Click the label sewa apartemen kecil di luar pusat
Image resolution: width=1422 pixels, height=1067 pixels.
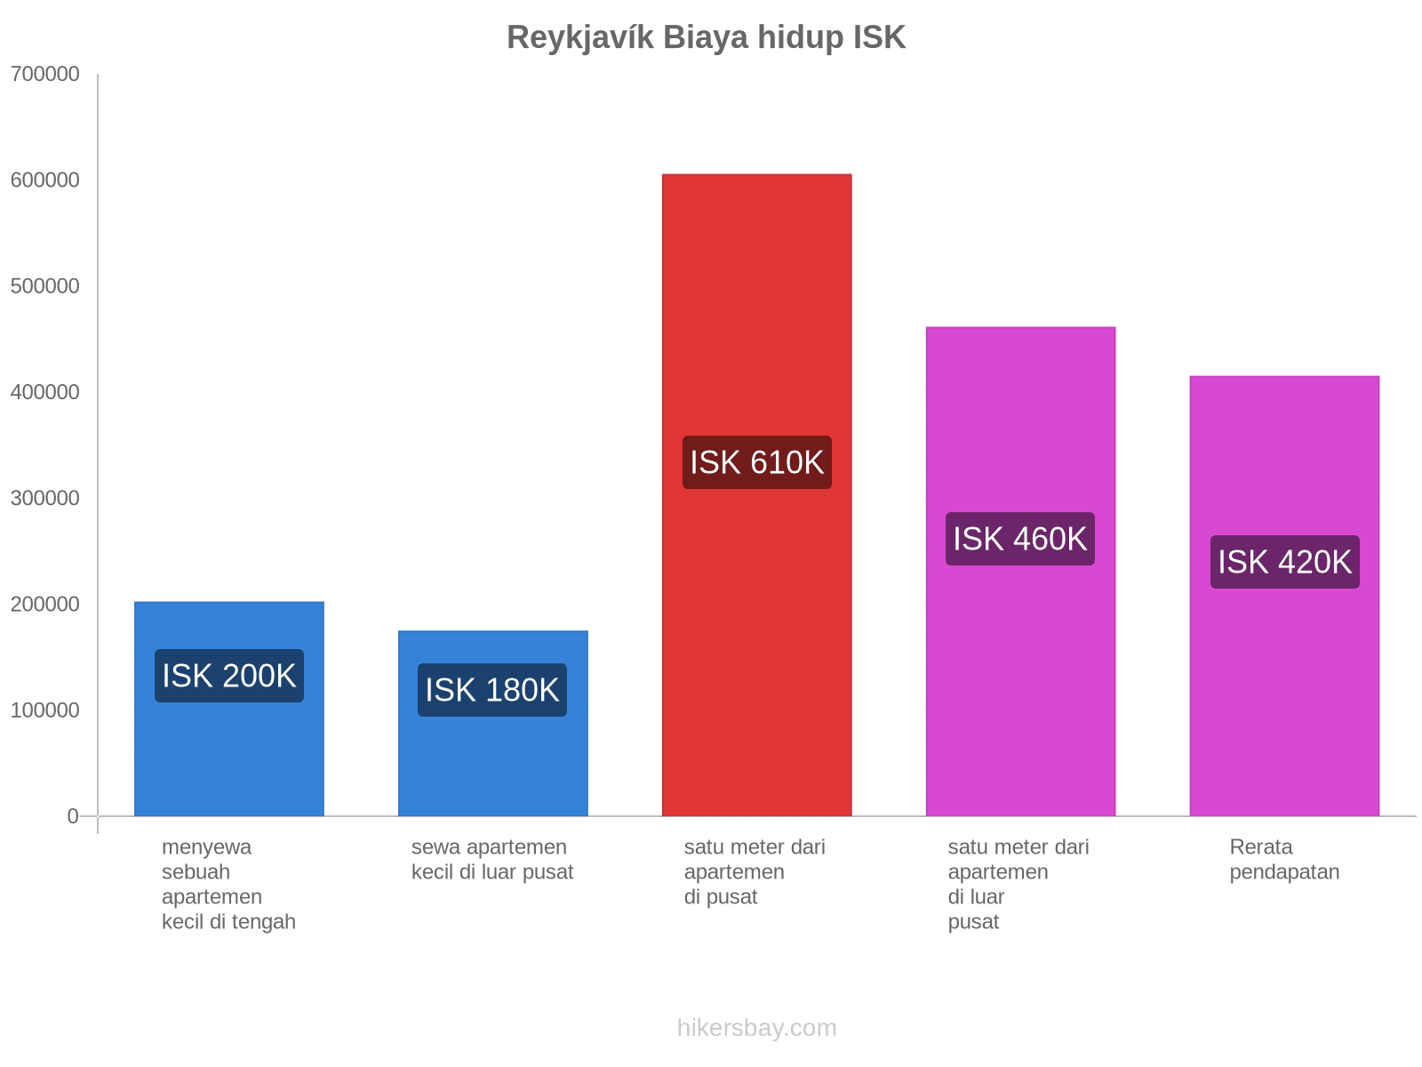492,860
